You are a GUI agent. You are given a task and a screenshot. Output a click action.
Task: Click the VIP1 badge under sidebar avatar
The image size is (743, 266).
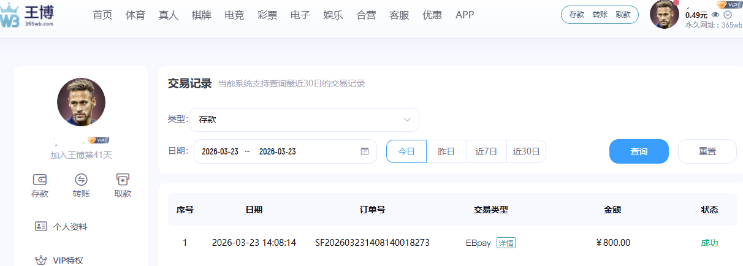[98, 140]
